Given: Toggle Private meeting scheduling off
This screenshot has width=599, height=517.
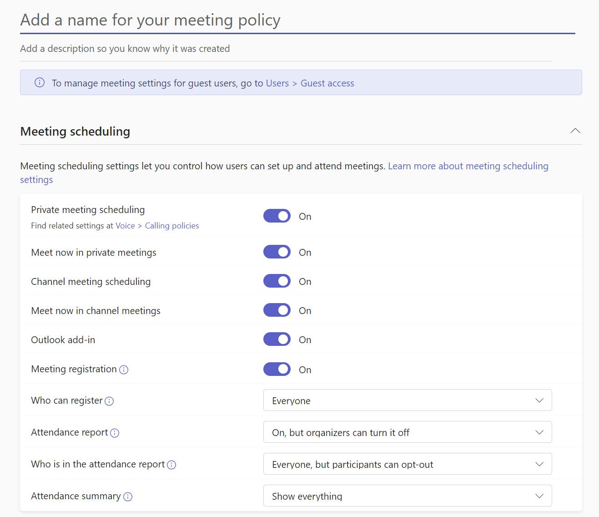Looking at the screenshot, I should [x=277, y=216].
